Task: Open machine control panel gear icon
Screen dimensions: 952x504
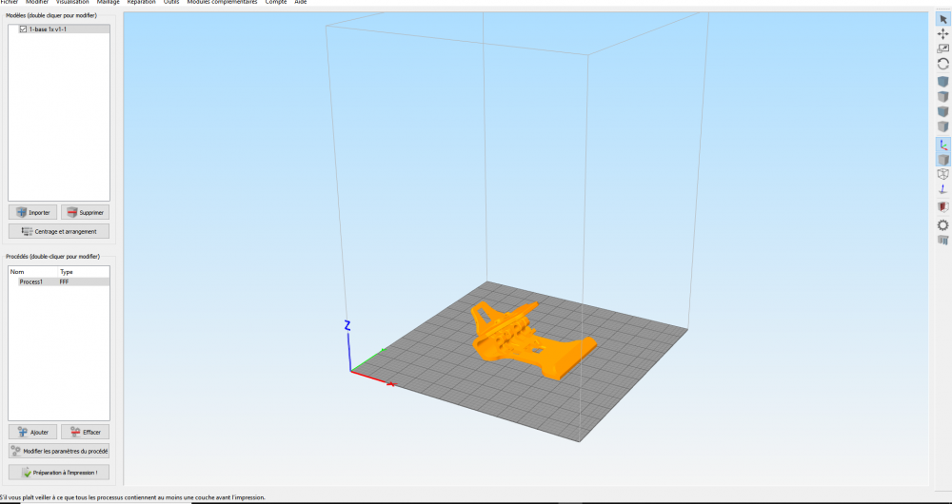Action: 942,225
